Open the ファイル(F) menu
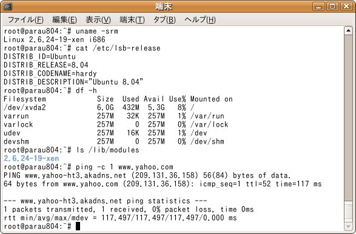This screenshot has height=234, width=356. point(25,20)
